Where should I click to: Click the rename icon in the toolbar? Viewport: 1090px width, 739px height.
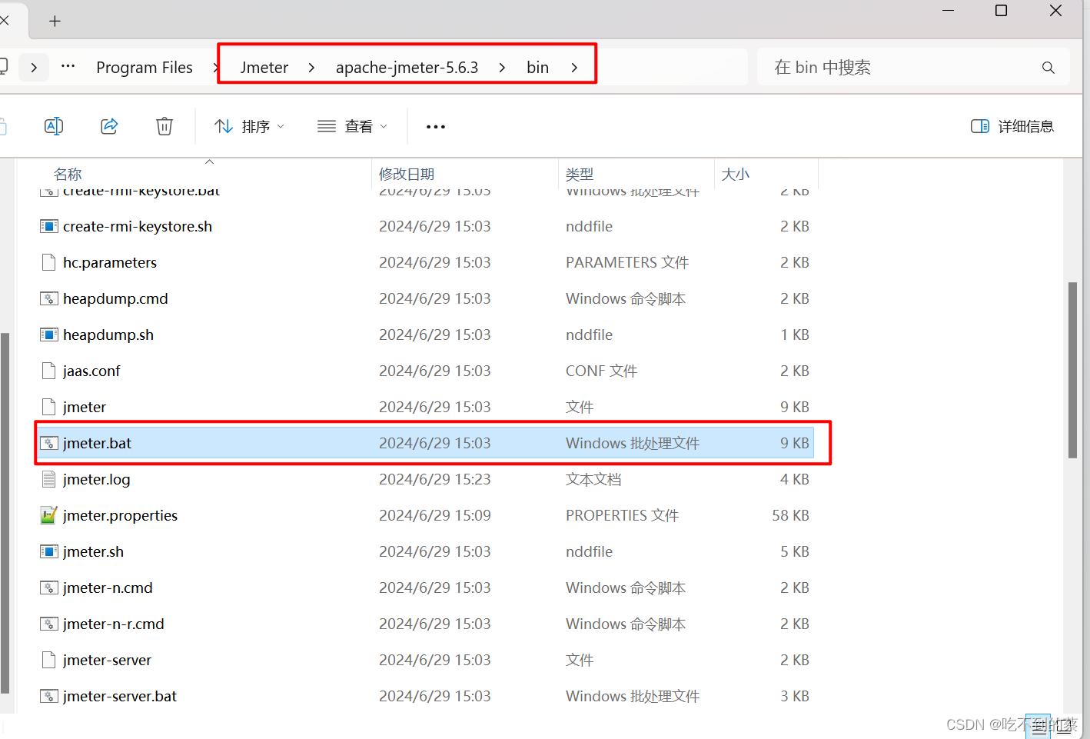click(x=54, y=126)
